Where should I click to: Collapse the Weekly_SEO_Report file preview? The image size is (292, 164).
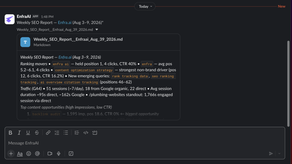(x=97, y=30)
